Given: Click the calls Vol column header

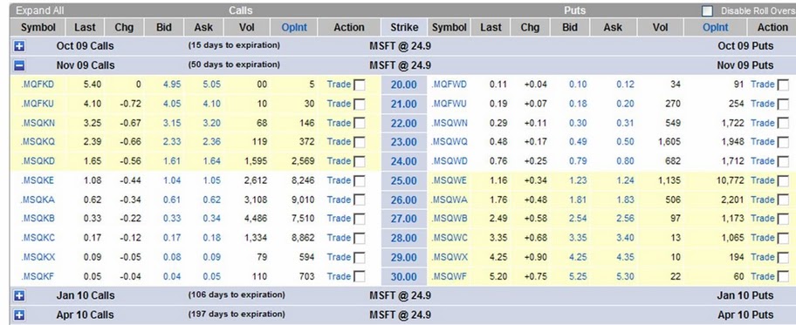Looking at the screenshot, I should (x=247, y=27).
